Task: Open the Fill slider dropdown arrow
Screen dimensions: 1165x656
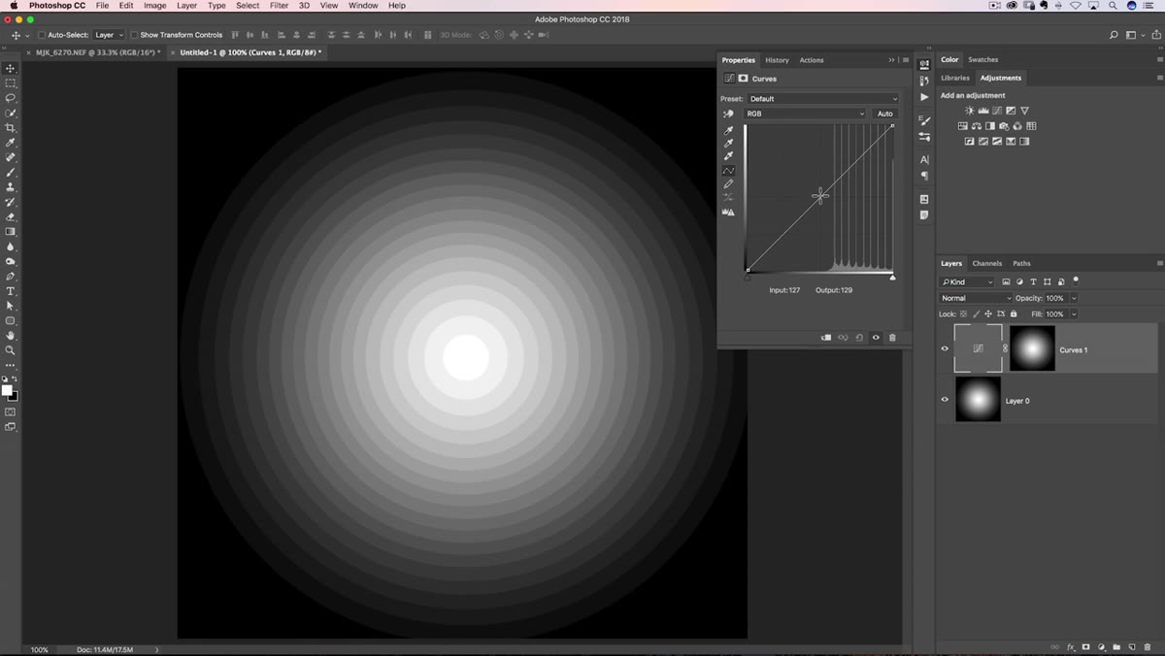Action: [x=1074, y=313]
